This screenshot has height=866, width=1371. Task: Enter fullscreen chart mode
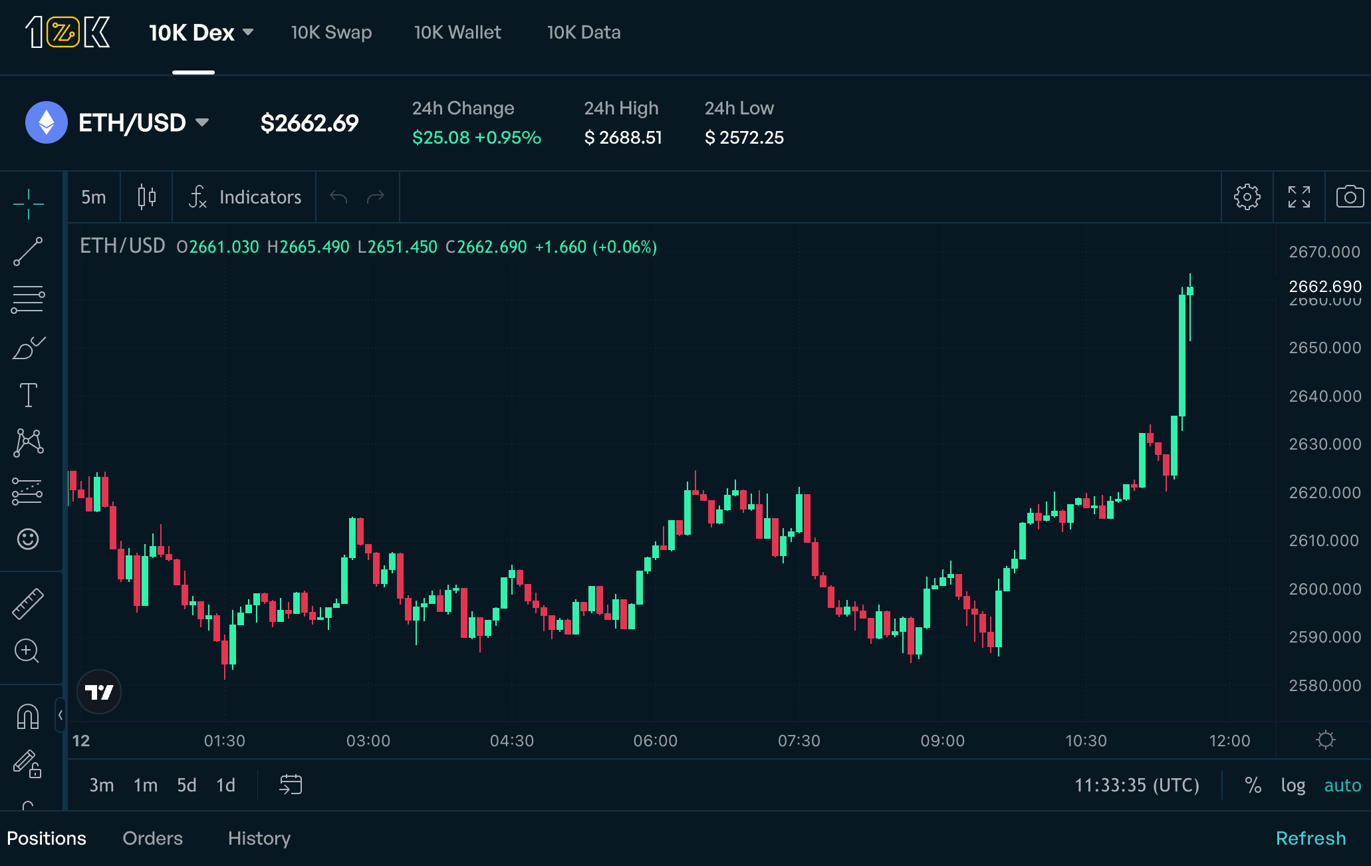[1299, 197]
